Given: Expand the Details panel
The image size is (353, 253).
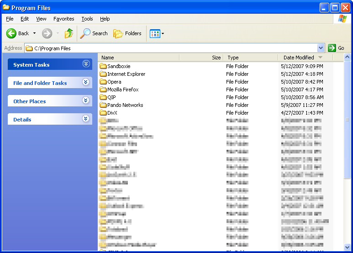Looking at the screenshot, I should (x=86, y=119).
